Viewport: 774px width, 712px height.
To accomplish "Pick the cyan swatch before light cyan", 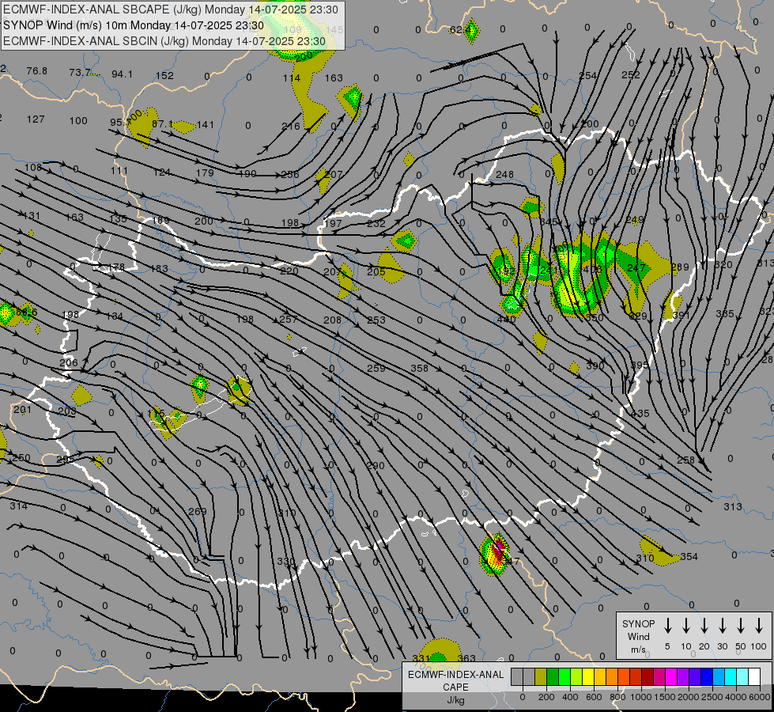I will 730,677.
